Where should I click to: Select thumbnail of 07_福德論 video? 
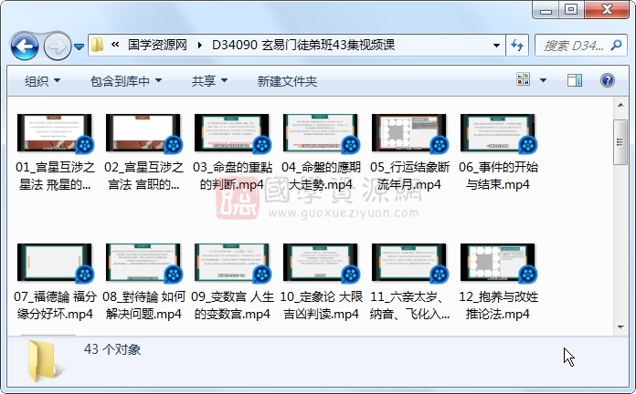[x=55, y=263]
